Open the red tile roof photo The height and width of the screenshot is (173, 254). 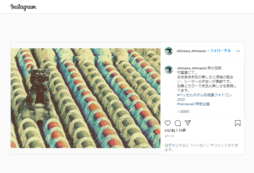[x=86, y=98]
